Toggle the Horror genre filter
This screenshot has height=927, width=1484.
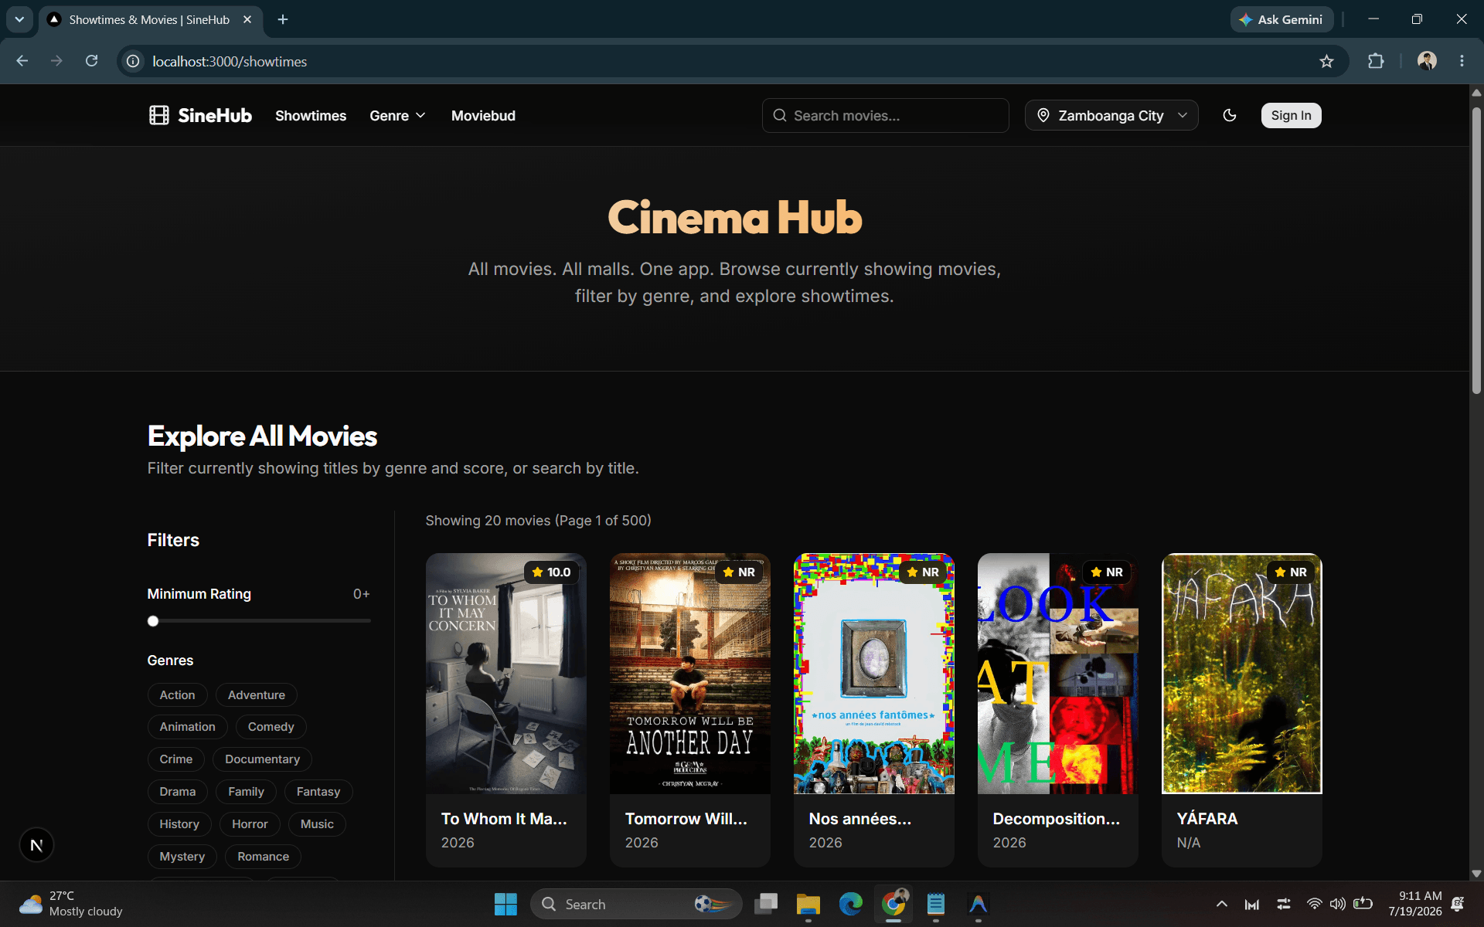(x=250, y=824)
